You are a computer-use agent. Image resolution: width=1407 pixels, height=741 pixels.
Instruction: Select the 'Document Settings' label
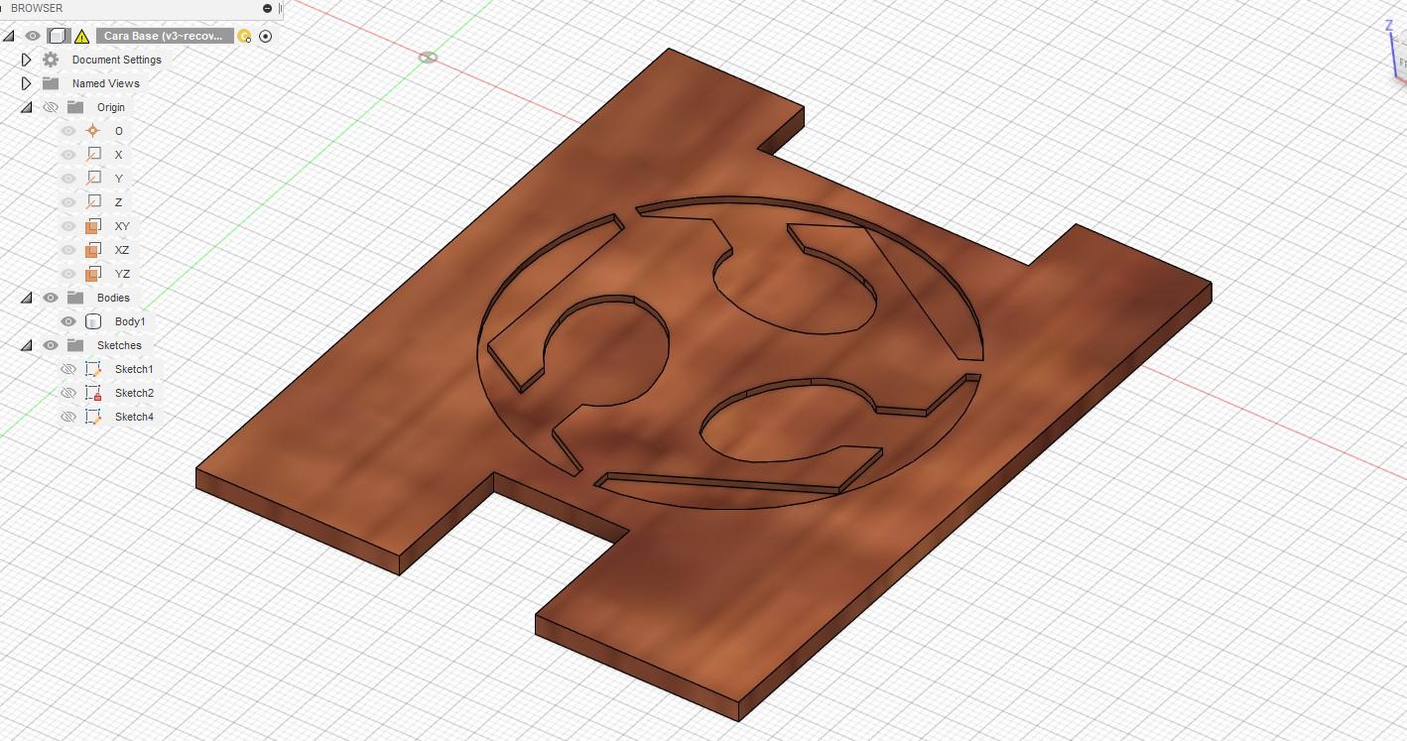(116, 60)
